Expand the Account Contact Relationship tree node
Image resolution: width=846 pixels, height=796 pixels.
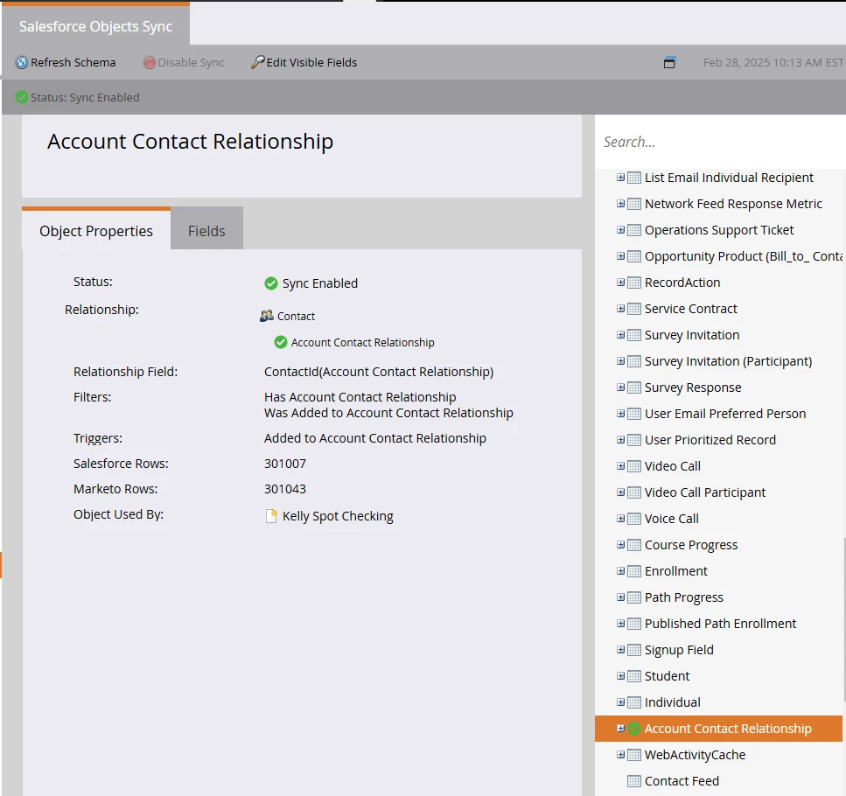click(620, 729)
